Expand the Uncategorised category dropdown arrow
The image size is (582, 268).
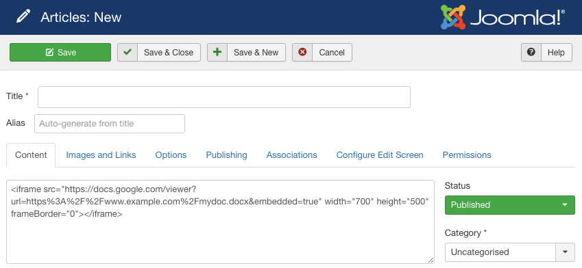coord(565,252)
